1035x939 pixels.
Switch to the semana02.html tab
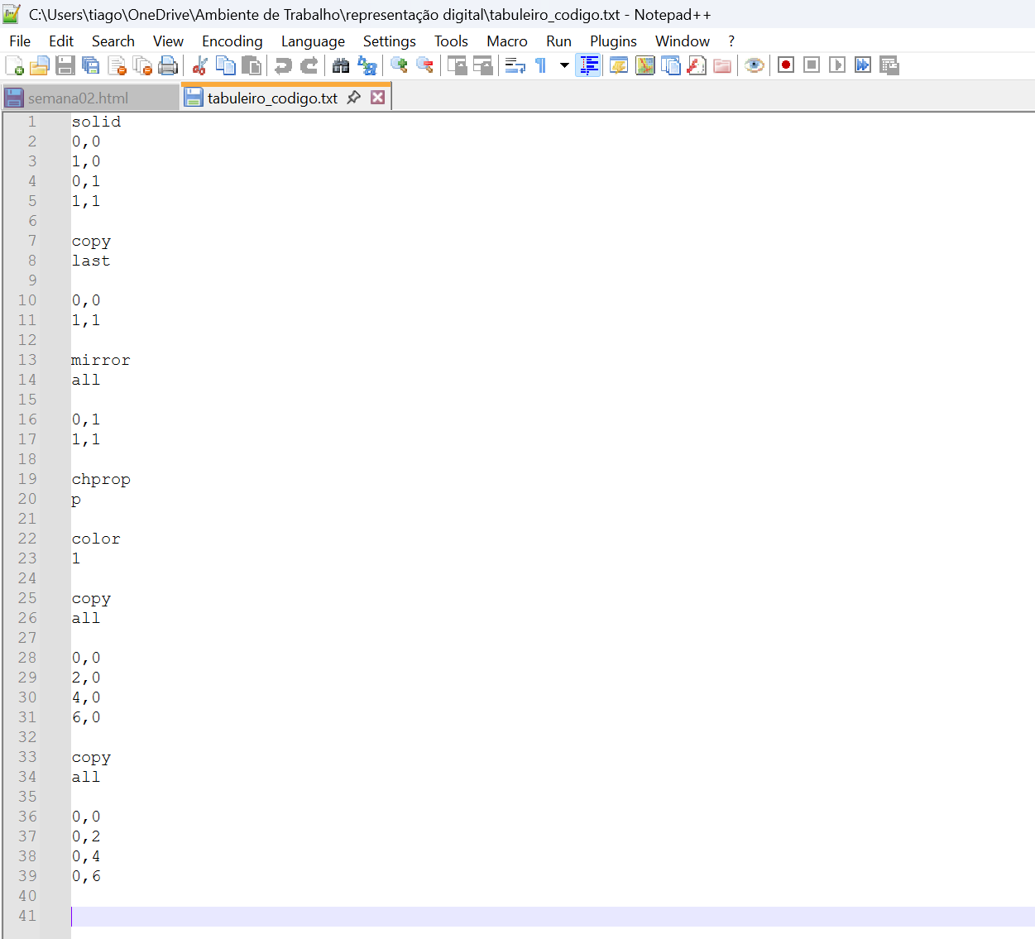[x=78, y=98]
